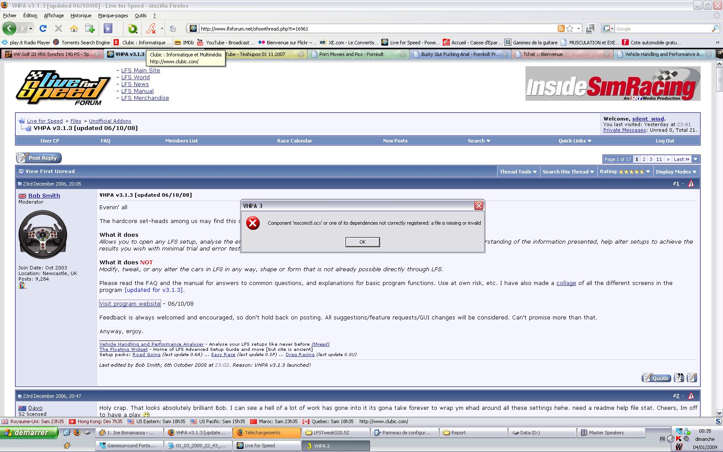Expand the Search this Thread dropdown
723x452 pixels.
pyautogui.click(x=568, y=171)
